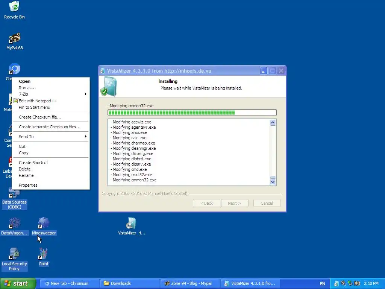Minimize the VistaMizer window
The width and height of the screenshot is (385, 289).
(264, 71)
